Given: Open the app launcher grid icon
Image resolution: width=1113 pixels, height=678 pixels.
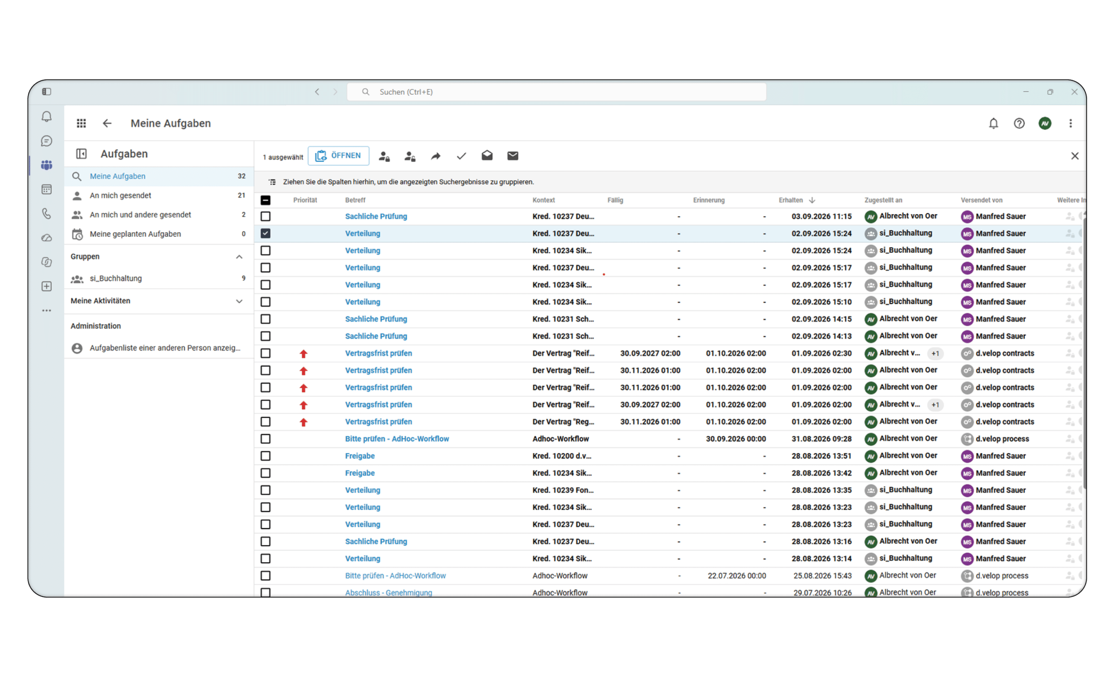Looking at the screenshot, I should (81, 123).
